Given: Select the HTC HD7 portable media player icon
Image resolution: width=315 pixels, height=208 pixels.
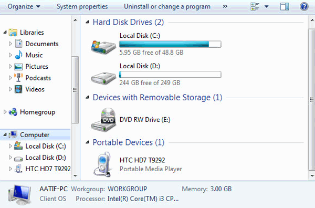Looking at the screenshot, I should click(x=102, y=164).
